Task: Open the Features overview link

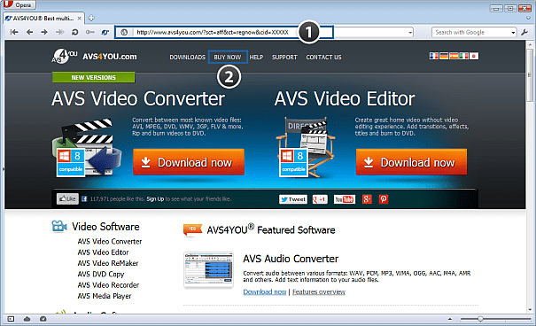Action: (319, 291)
